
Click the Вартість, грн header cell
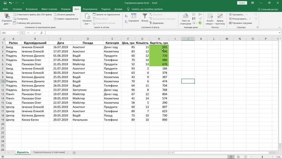159,43
